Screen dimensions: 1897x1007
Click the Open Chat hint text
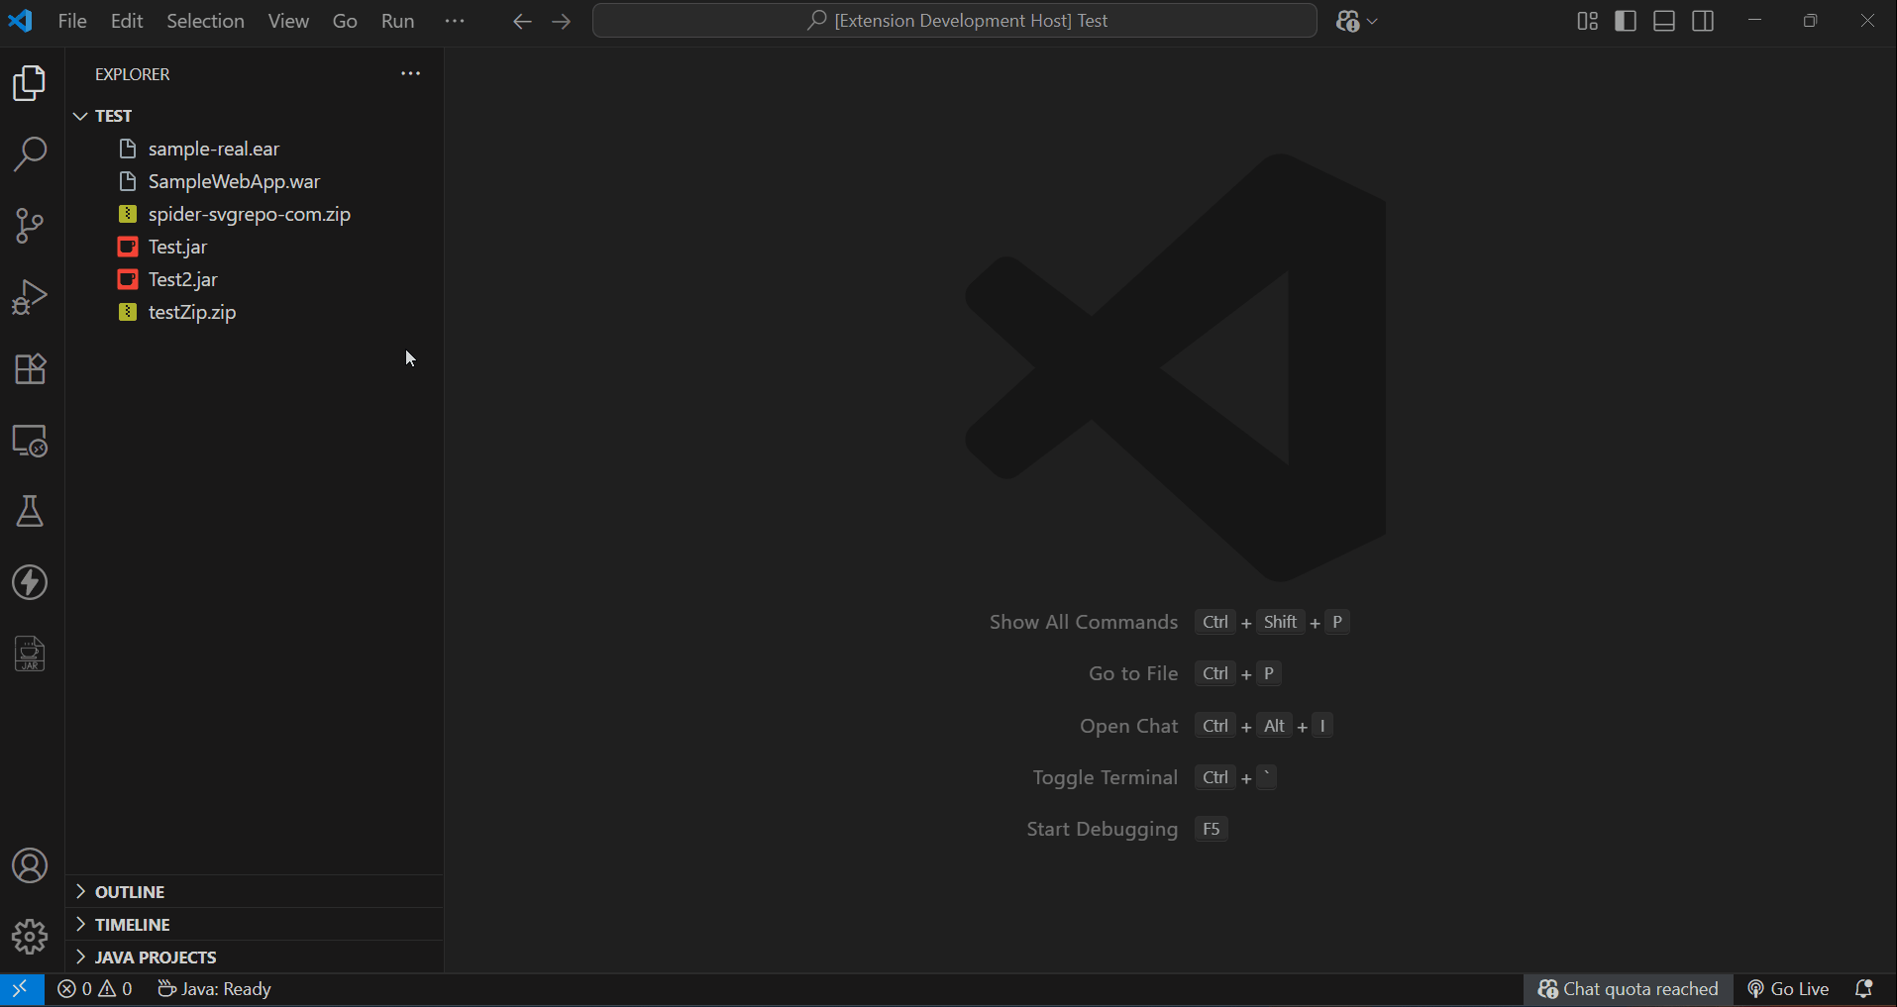1128,726
